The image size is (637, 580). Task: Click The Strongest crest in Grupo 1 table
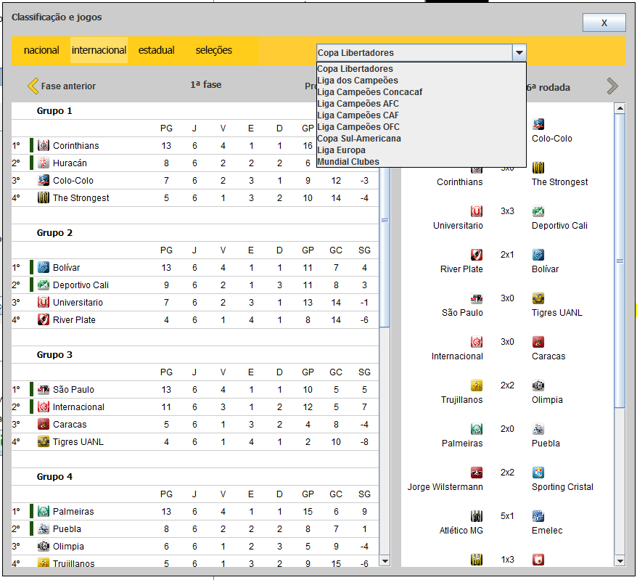[44, 197]
